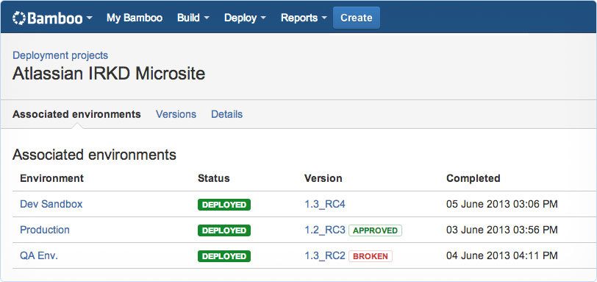Screen dimensions: 597x282
Task: Click the Atlassian IRKD Microsite title
Action: pos(109,74)
